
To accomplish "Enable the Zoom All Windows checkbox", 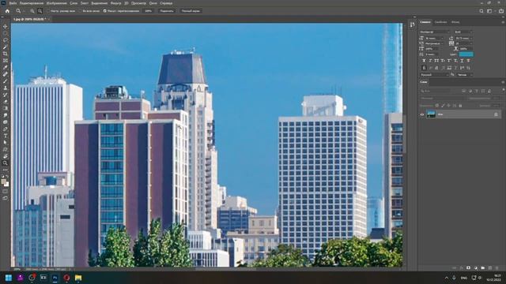I will 81,11.
